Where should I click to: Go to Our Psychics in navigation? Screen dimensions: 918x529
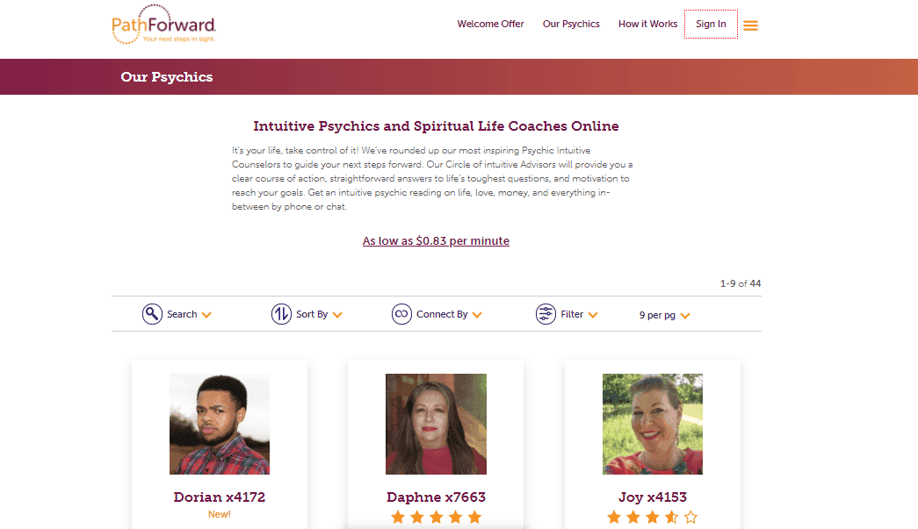coord(571,24)
